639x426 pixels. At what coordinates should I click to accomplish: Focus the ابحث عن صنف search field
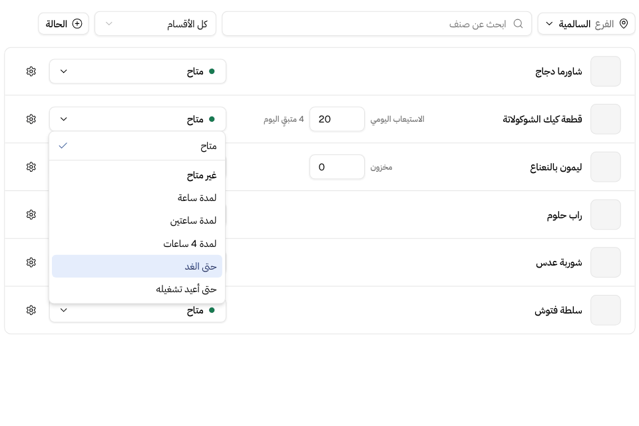click(x=377, y=24)
